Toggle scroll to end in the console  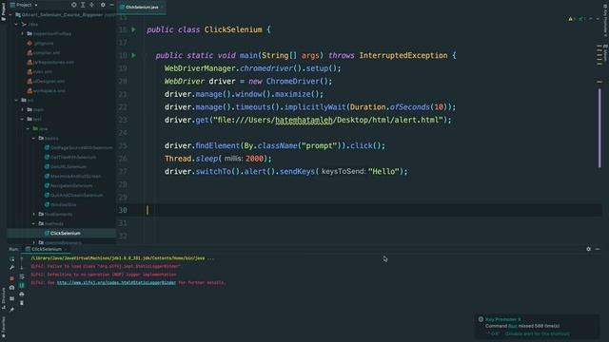tap(22, 285)
